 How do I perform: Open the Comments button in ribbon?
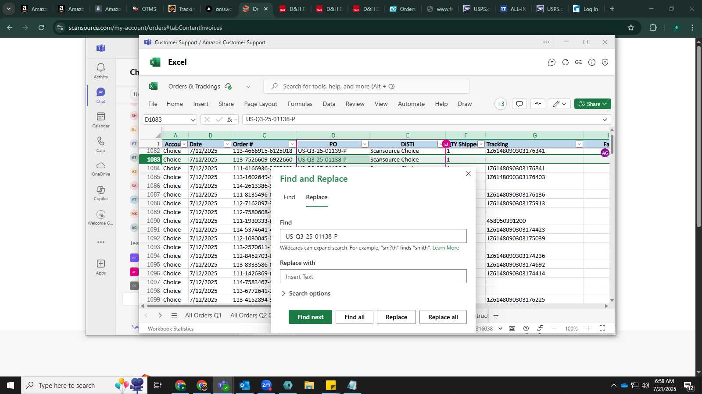519,104
